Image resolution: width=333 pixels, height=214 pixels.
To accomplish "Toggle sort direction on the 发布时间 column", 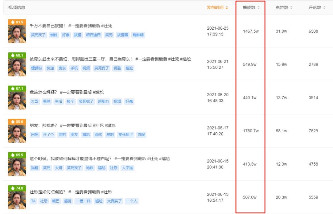I will pos(226,7).
